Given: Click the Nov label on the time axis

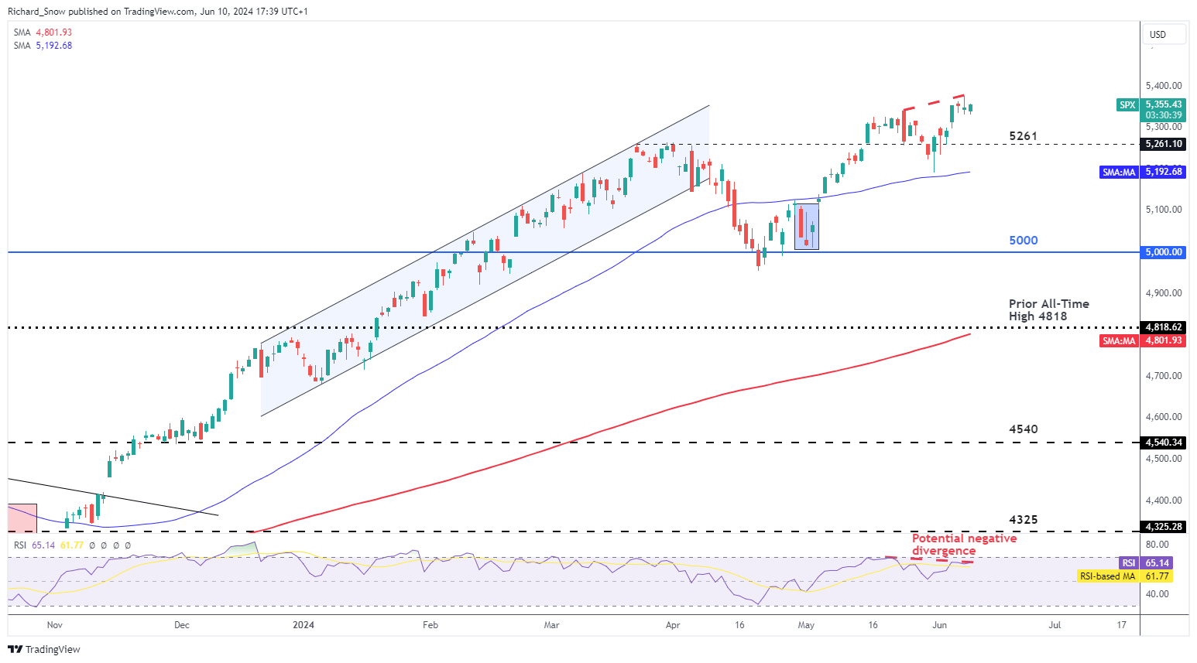Looking at the screenshot, I should click(x=54, y=625).
